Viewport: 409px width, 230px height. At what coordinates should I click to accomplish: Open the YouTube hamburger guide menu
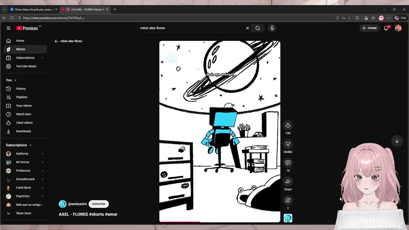[9, 28]
